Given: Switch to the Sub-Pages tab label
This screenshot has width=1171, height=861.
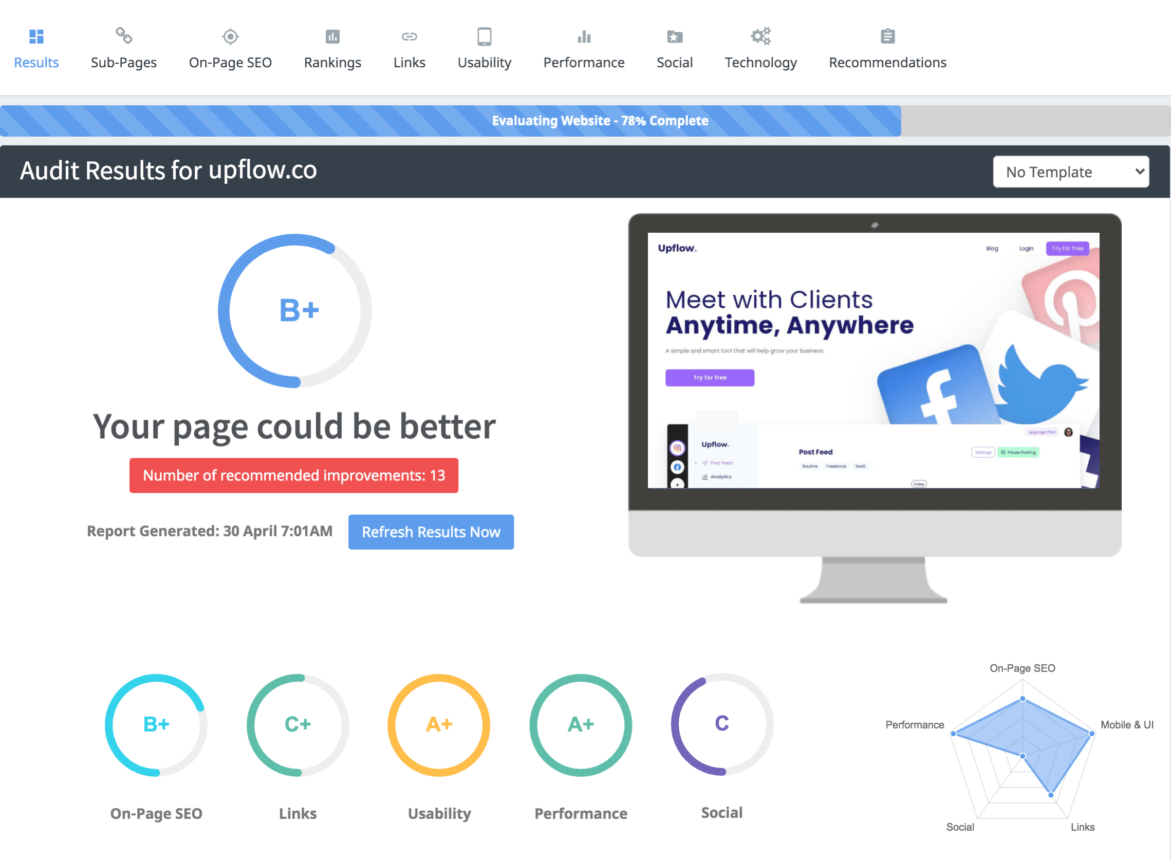Looking at the screenshot, I should (123, 63).
